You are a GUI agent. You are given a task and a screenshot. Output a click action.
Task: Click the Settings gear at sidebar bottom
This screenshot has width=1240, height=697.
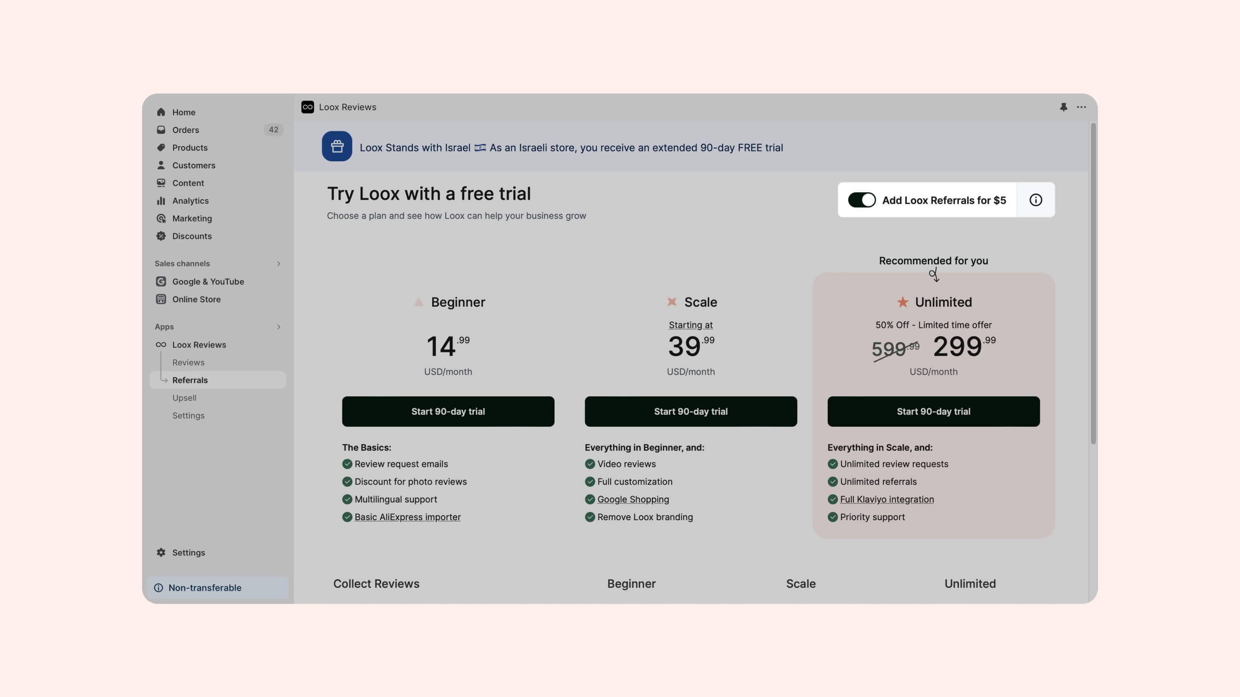click(161, 552)
